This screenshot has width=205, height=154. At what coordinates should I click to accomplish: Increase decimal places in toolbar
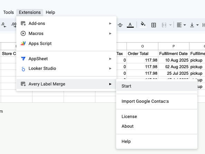click(14, 25)
